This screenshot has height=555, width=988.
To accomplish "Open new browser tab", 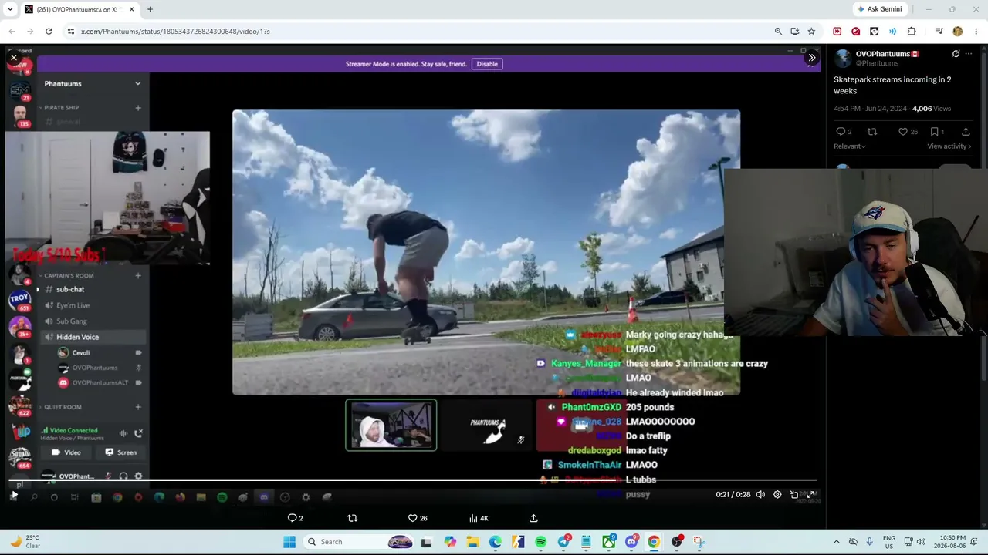I will [x=150, y=9].
